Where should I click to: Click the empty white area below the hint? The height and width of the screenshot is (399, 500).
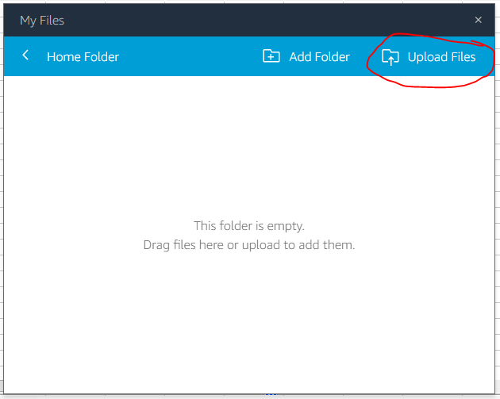(x=249, y=325)
